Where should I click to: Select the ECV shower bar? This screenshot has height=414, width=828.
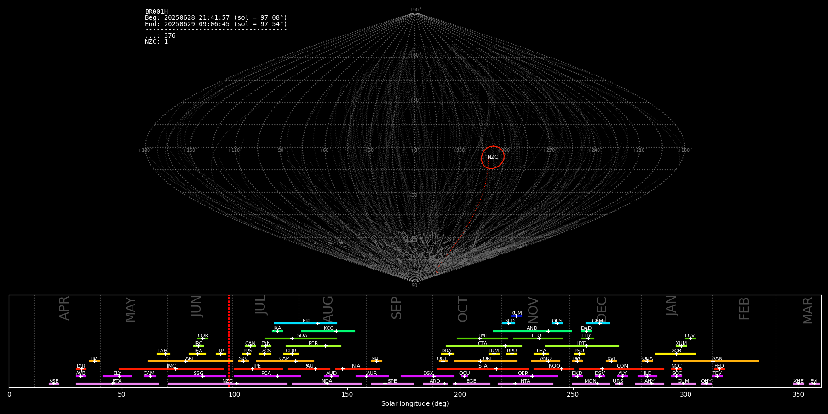pyautogui.click(x=690, y=339)
